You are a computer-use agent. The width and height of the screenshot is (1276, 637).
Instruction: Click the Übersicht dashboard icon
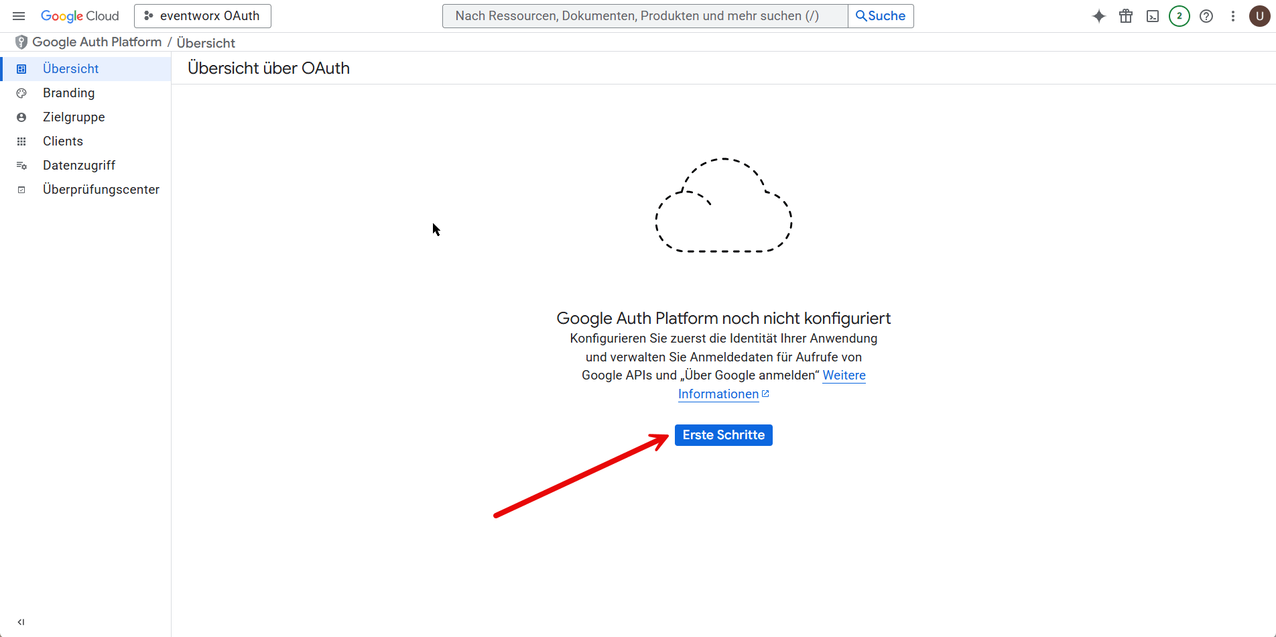coord(21,69)
